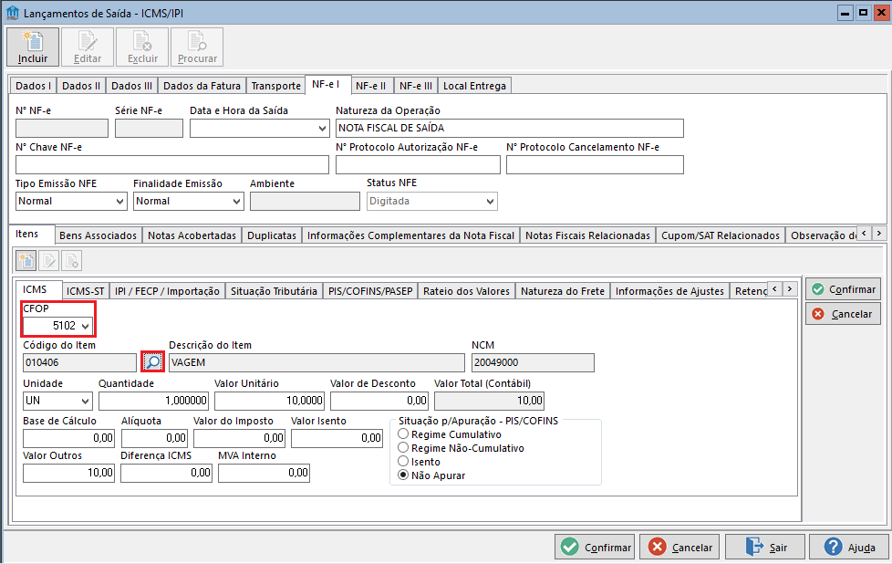
Task: Open the Tipo Emissão NFE dropdown
Action: tap(120, 202)
